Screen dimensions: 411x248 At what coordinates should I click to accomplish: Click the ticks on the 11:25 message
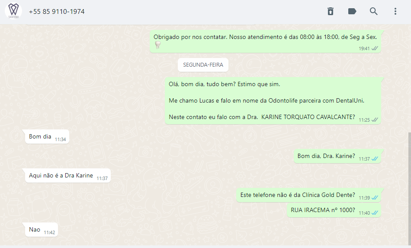(x=375, y=120)
